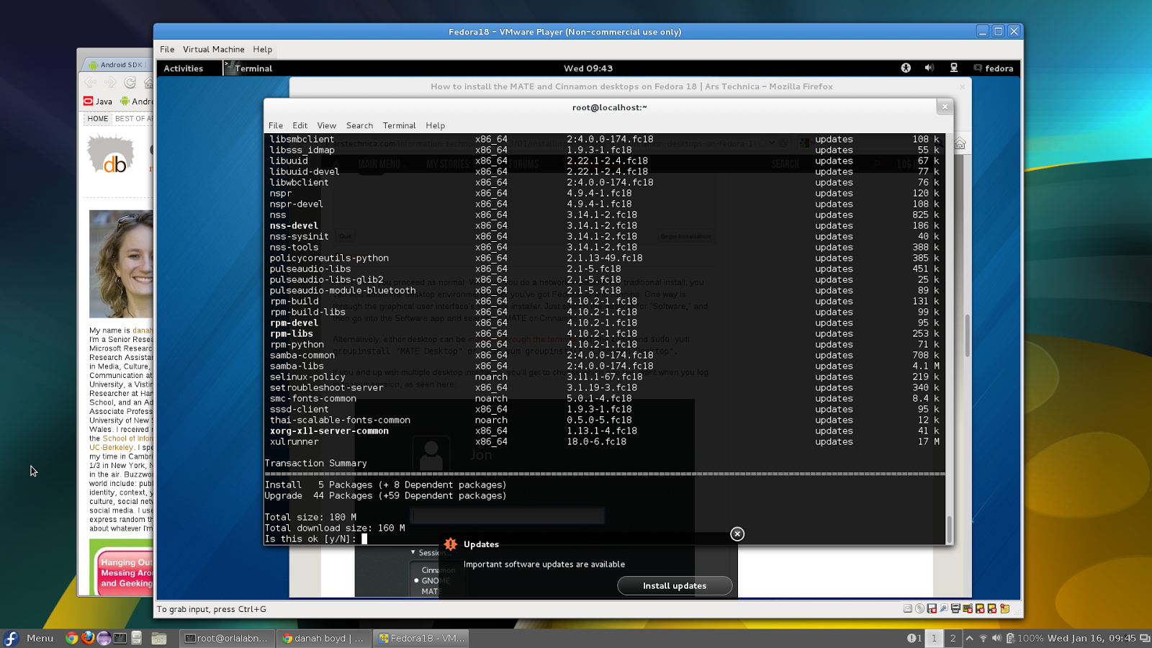Click the Wi-Fi icon in the taskbar tray

coord(984,638)
